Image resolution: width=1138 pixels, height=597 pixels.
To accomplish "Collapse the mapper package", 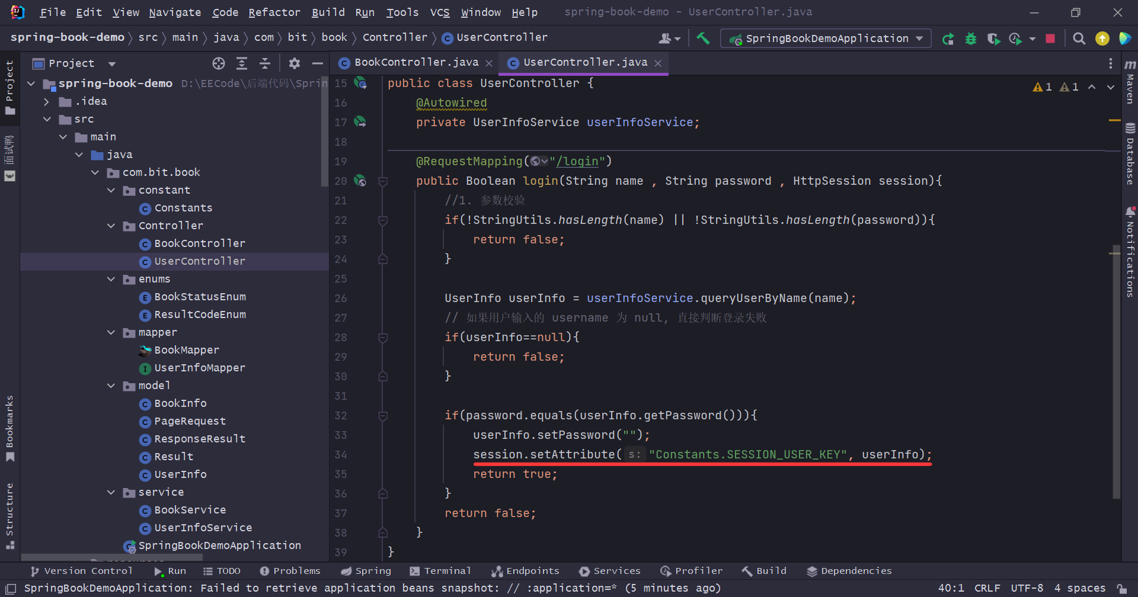I will (x=111, y=333).
